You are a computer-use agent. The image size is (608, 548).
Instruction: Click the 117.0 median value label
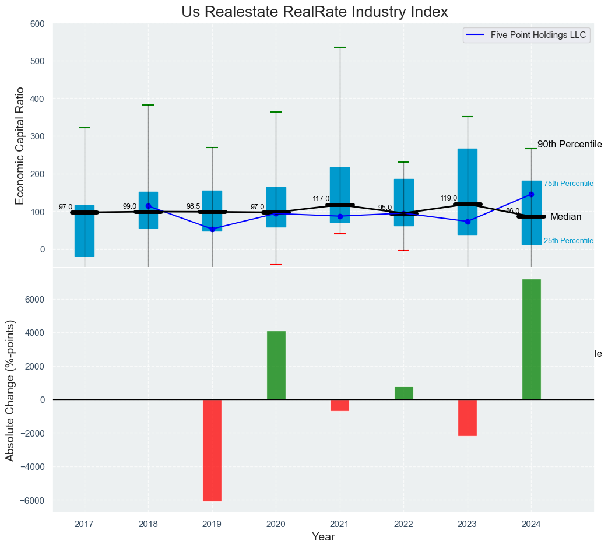click(x=321, y=199)
